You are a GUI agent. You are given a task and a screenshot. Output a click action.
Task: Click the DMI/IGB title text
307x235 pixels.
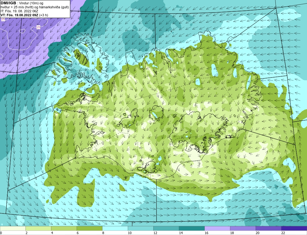click(x=8, y=3)
